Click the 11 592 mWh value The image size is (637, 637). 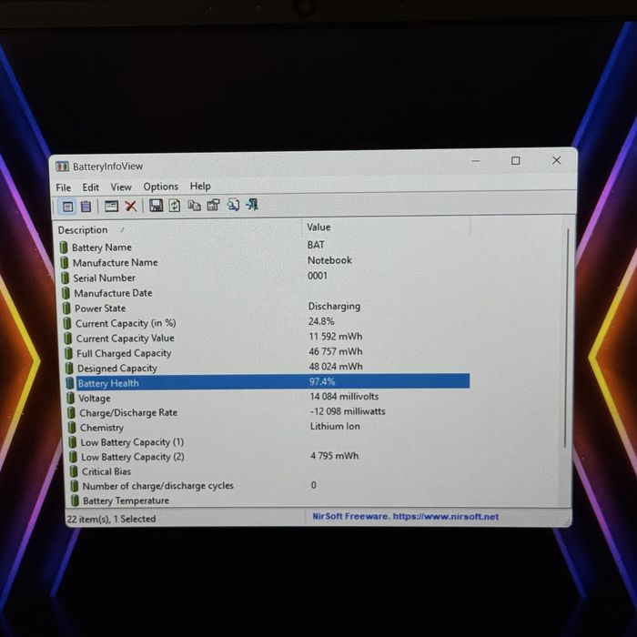(335, 337)
